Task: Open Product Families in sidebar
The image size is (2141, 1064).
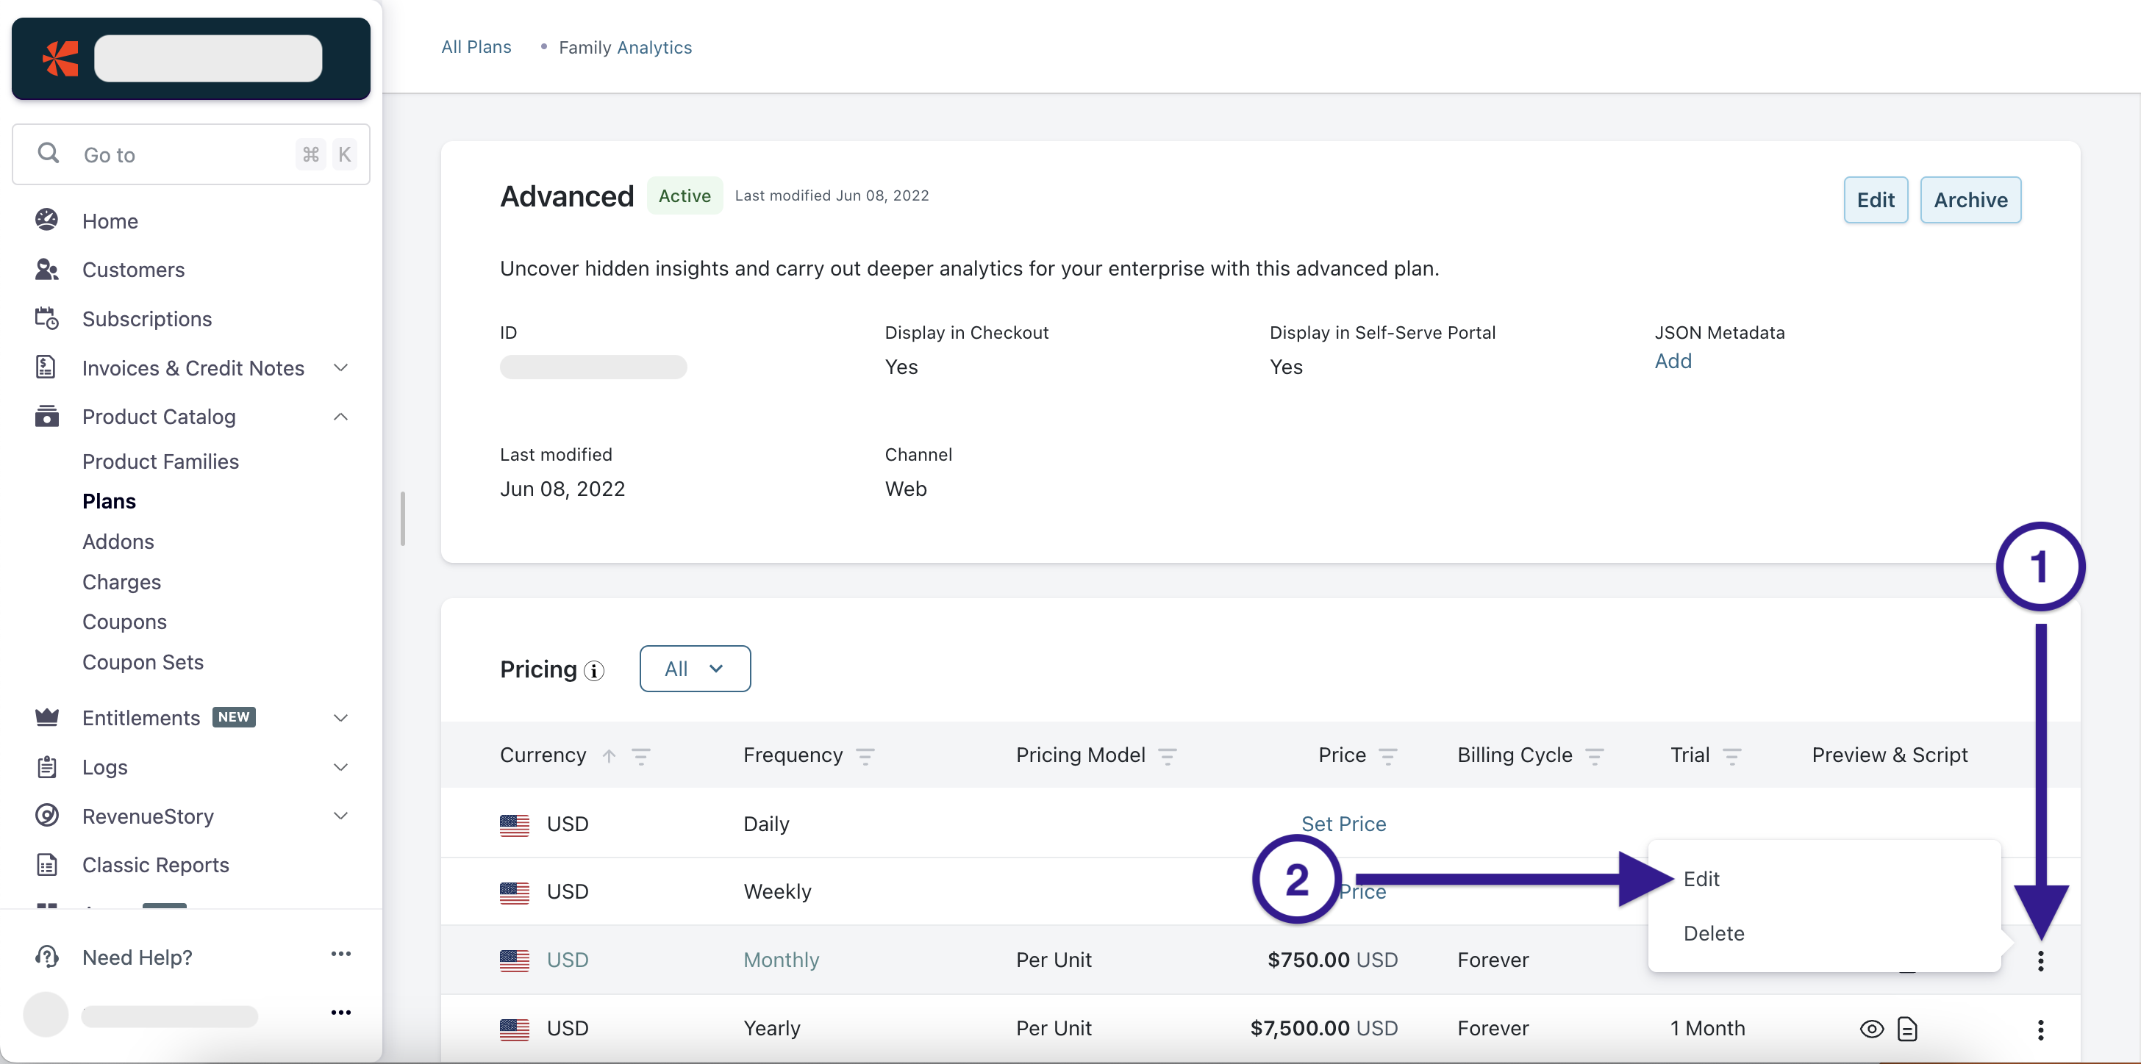Action: (x=160, y=461)
